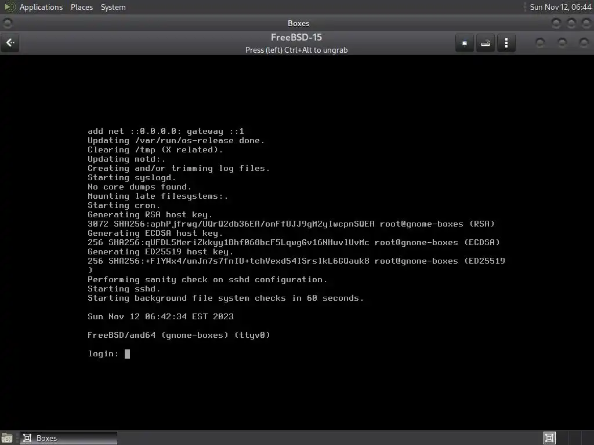The image size is (594, 445).
Task: Click the line 'Starting cron.'
Action: 124,206
